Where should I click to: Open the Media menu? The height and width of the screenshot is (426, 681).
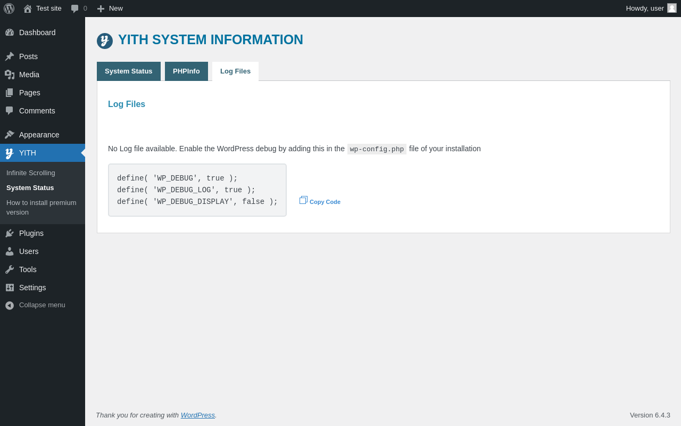[29, 75]
